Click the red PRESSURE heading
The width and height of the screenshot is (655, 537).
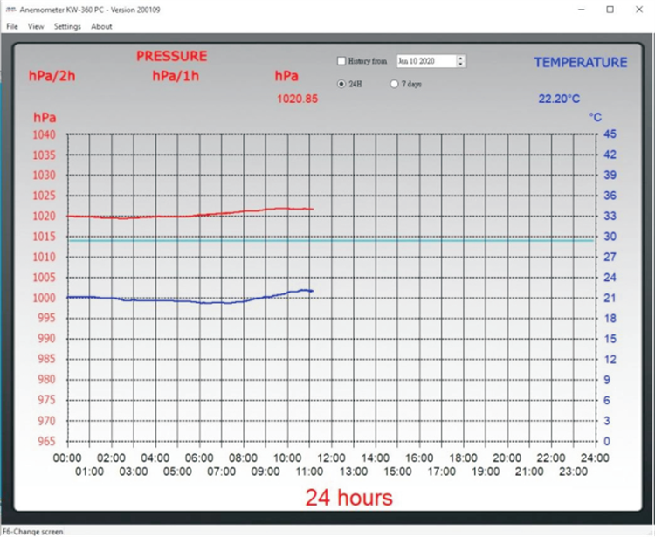tap(171, 56)
